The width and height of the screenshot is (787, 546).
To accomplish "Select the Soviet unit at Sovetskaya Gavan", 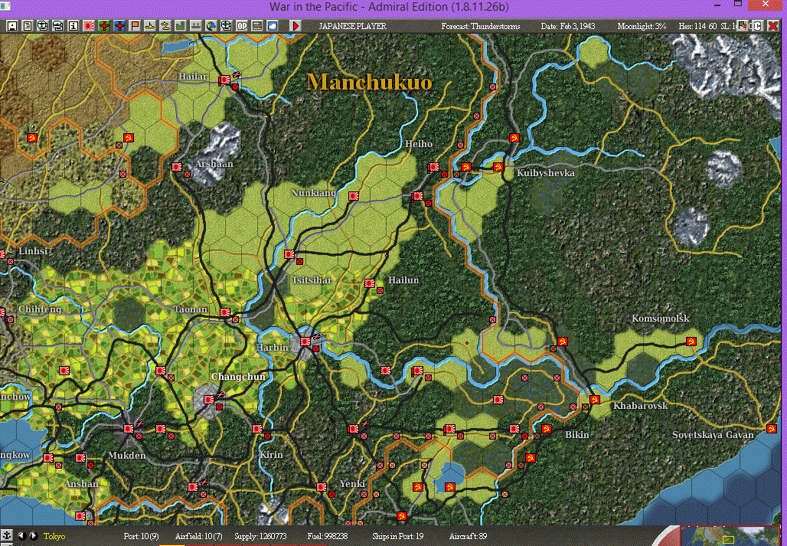I will (x=771, y=429).
